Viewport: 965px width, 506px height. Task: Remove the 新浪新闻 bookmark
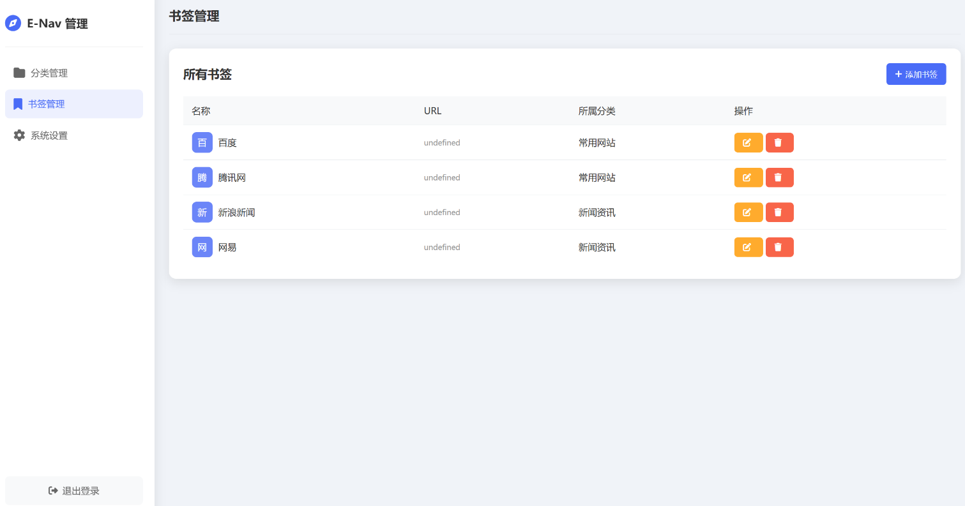pos(779,212)
